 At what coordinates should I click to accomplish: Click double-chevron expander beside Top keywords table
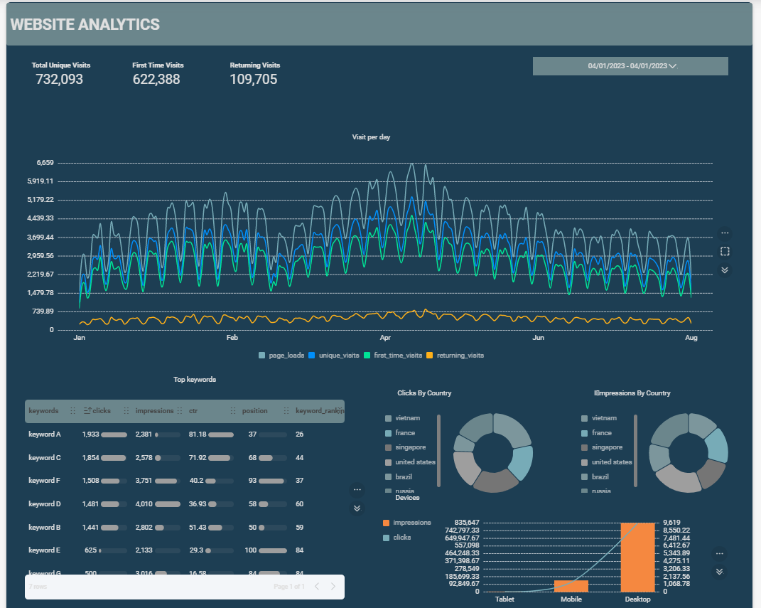pyautogui.click(x=357, y=508)
